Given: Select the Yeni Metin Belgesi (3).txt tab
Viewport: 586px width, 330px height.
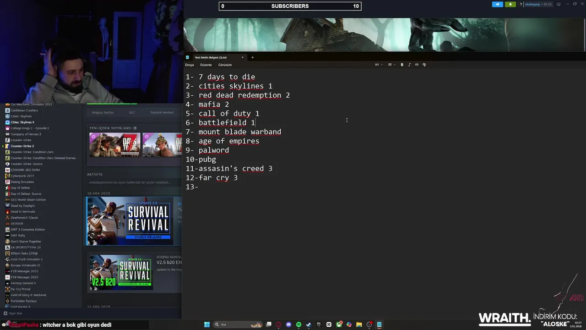Looking at the screenshot, I should pos(211,57).
